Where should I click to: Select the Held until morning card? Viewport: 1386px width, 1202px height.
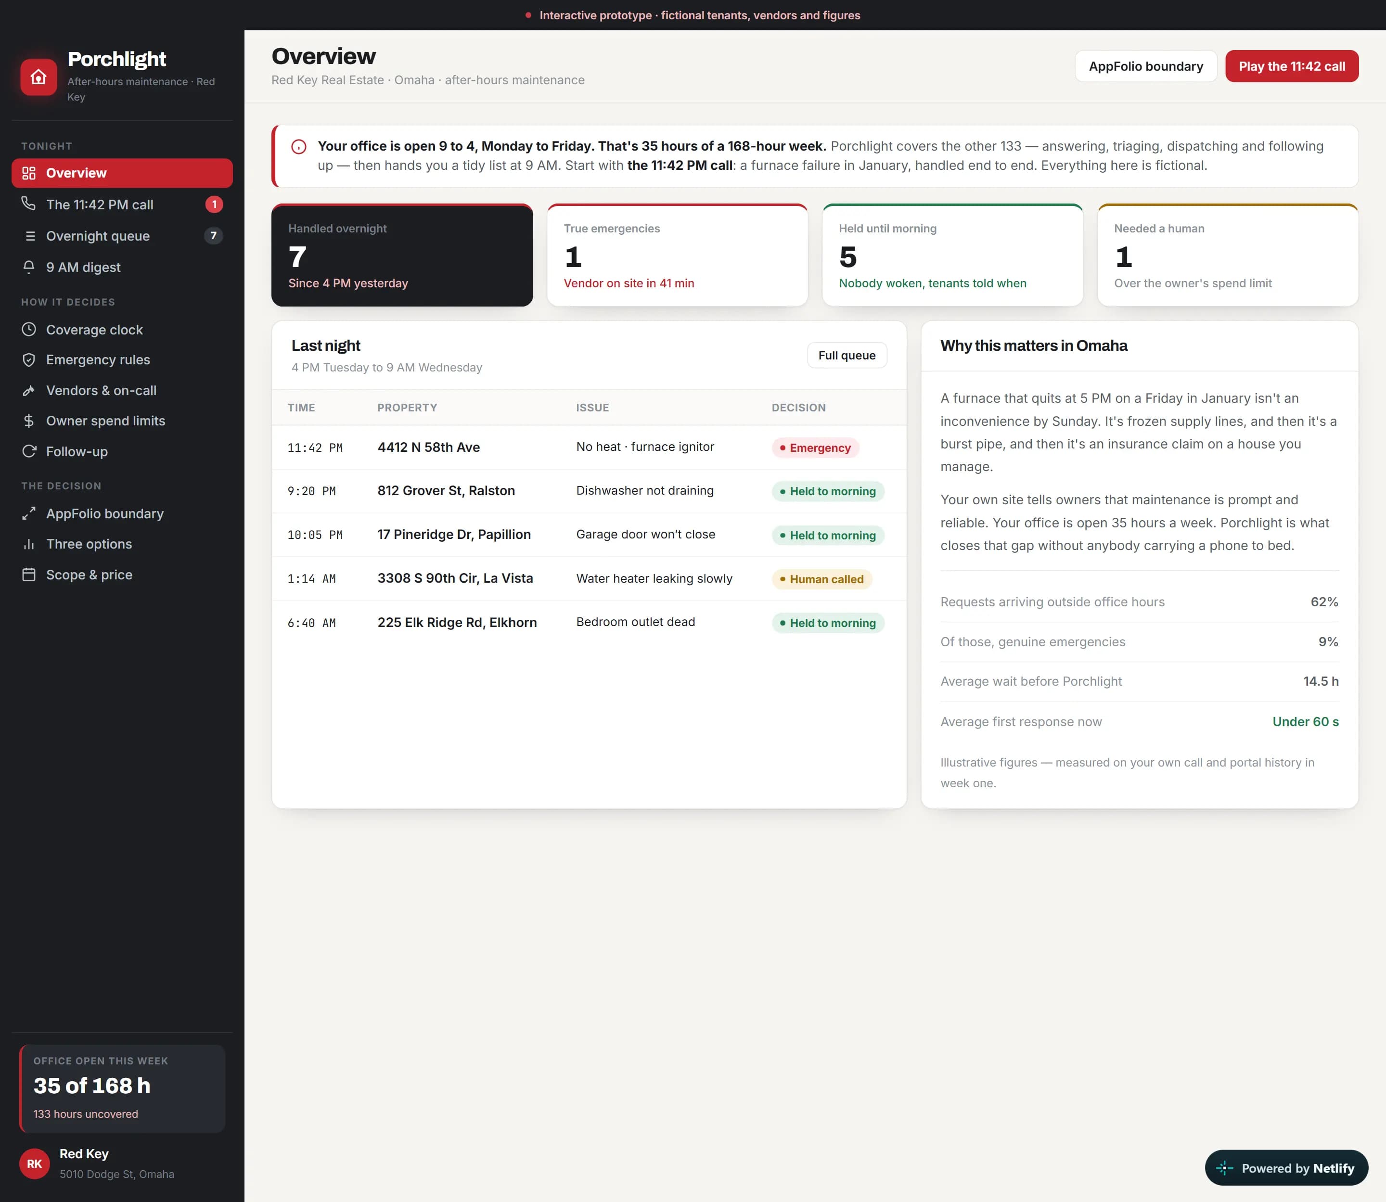coord(952,255)
